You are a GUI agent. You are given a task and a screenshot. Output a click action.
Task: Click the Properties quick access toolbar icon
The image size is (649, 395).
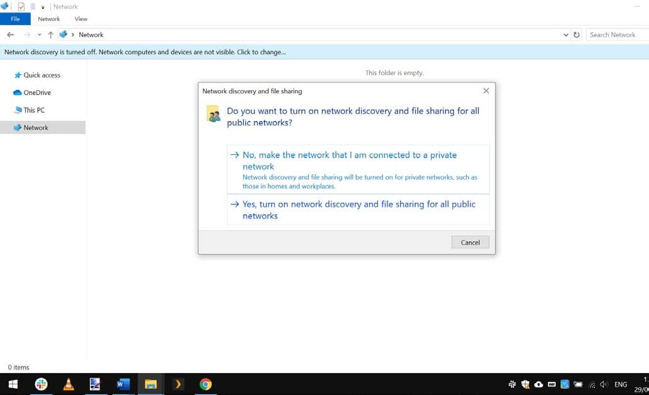21,7
